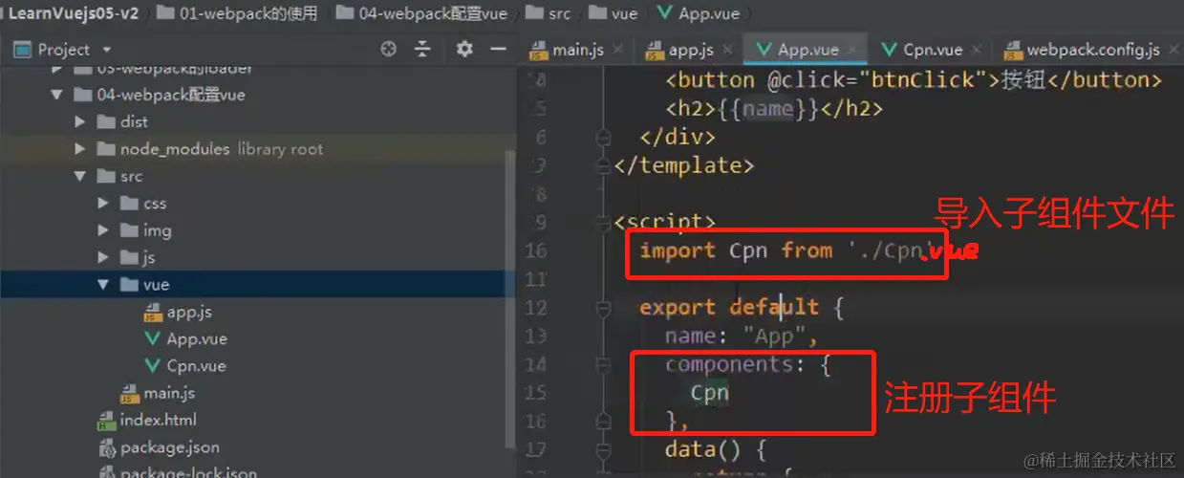Close the main.js tab
Image resolution: width=1184 pixels, height=478 pixels.
tap(618, 50)
